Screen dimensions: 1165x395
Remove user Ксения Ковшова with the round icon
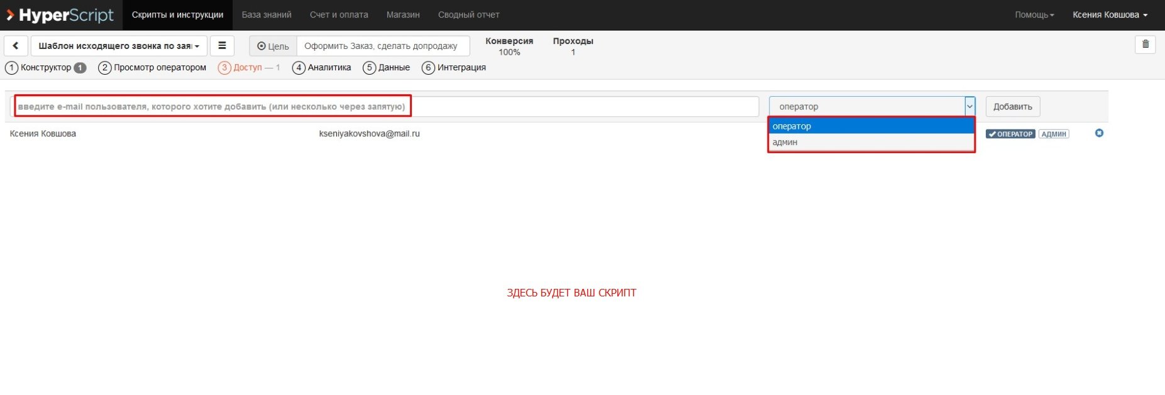click(1099, 133)
